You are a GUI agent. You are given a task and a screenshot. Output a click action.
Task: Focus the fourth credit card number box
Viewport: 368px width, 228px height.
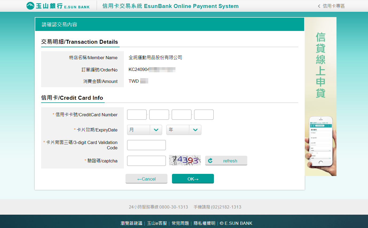click(204, 115)
